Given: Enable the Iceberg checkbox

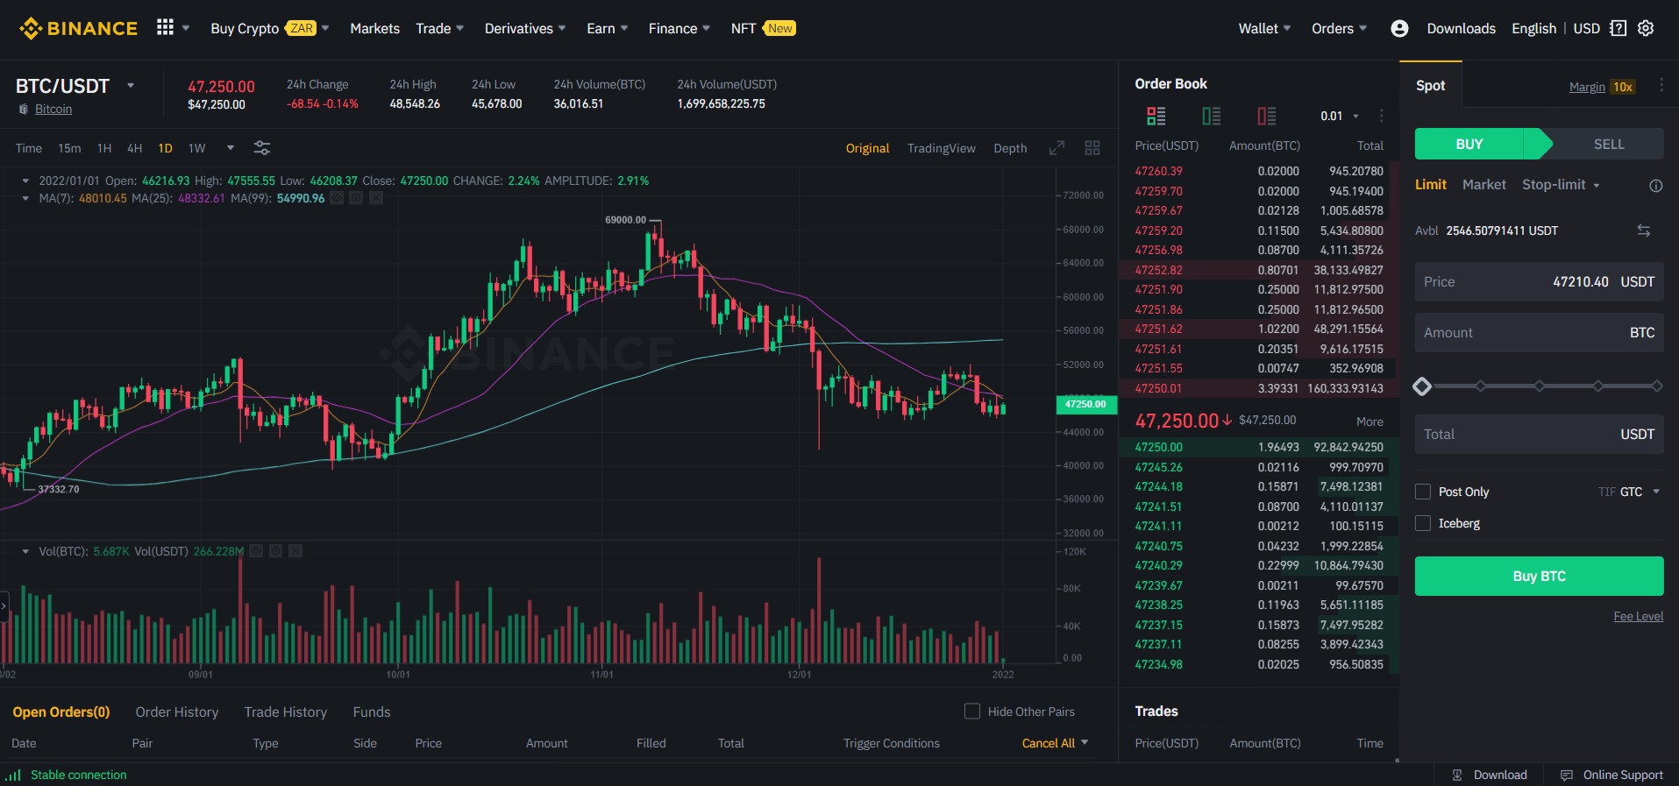Looking at the screenshot, I should tap(1423, 523).
